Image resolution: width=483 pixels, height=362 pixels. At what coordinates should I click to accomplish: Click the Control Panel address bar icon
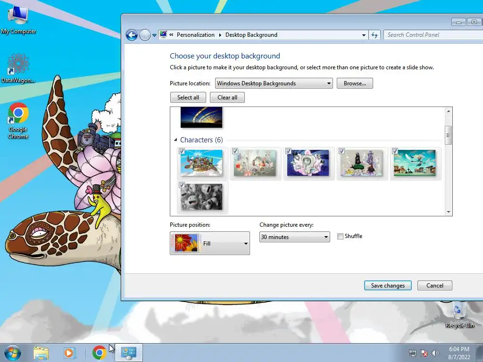click(163, 34)
